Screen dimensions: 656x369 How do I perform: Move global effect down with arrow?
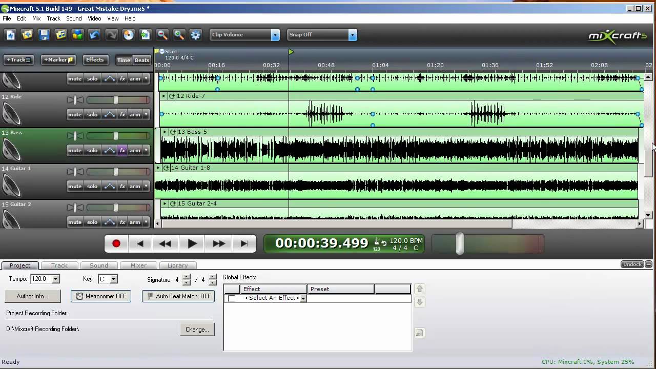coord(419,302)
